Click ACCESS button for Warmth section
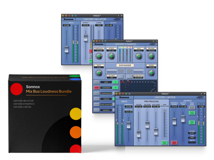This screenshot has height=160, width=214. click(x=97, y=110)
